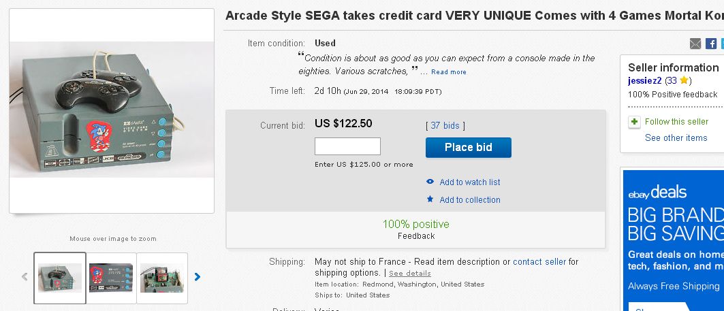Click the eye icon for watch list
Image resolution: width=724 pixels, height=311 pixels.
pos(430,182)
